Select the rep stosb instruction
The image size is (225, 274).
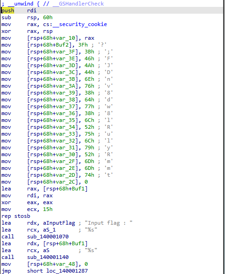click(16, 216)
